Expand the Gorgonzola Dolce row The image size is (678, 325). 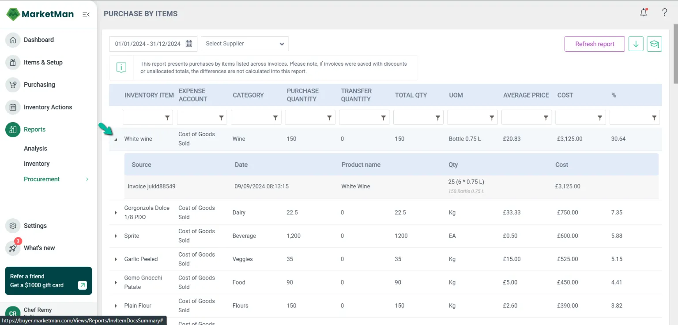click(x=116, y=213)
